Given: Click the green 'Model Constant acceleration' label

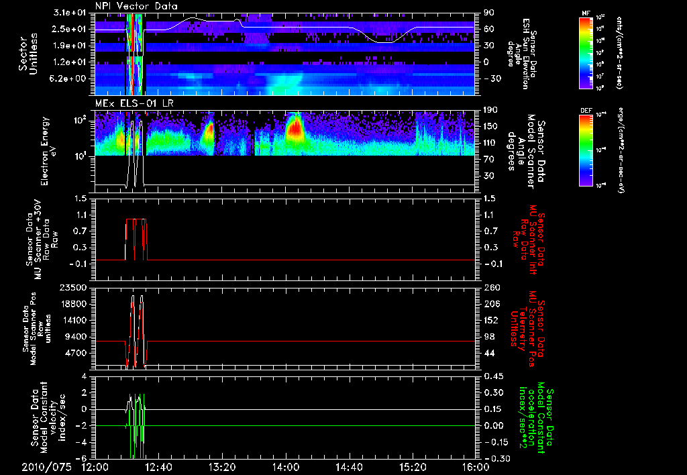Looking at the screenshot, I should (537, 419).
